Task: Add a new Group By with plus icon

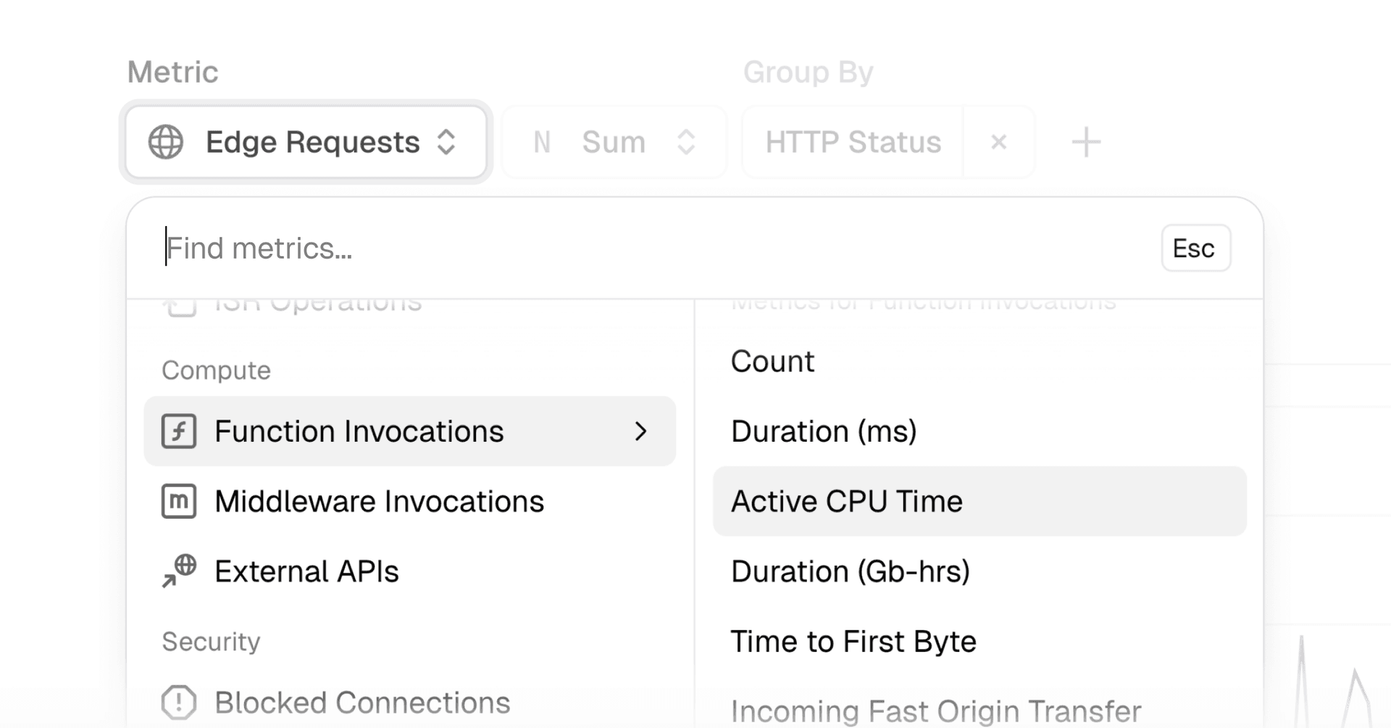Action: (x=1086, y=142)
